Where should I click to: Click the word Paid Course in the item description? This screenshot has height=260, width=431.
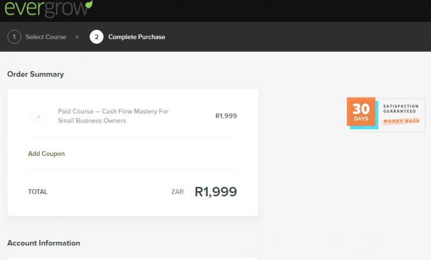point(75,112)
